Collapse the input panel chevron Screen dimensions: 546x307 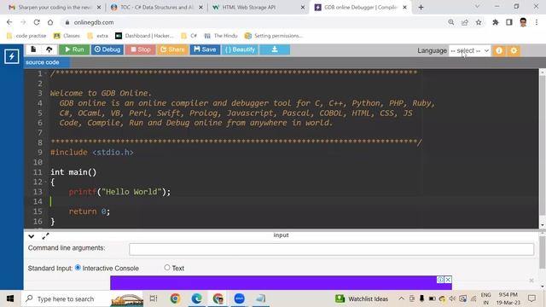(x=32, y=236)
